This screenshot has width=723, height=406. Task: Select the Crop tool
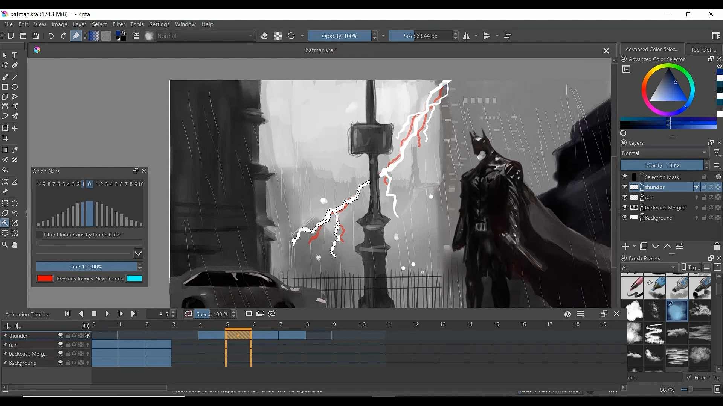coord(5,138)
